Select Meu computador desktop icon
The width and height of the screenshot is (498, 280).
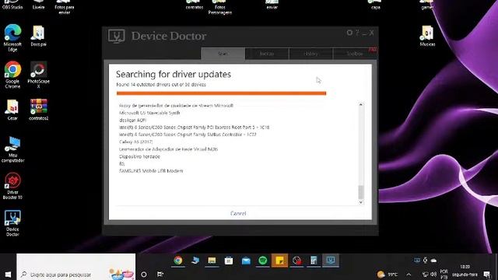(12, 149)
